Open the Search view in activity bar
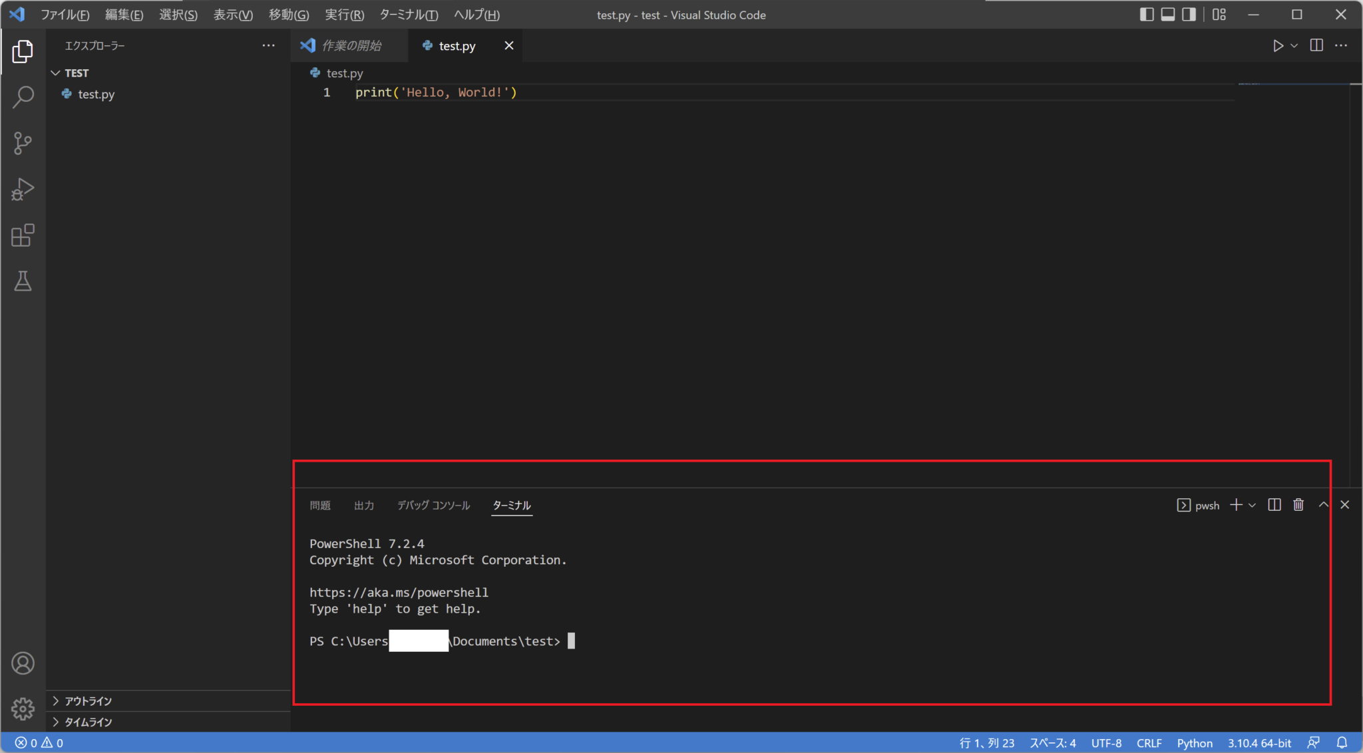1363x753 pixels. (23, 97)
